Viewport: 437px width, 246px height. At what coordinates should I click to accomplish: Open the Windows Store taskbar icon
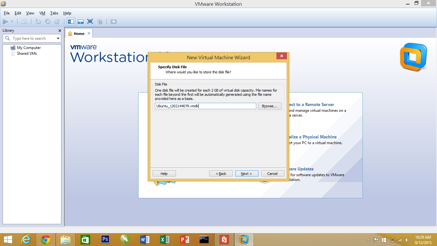tap(85, 240)
